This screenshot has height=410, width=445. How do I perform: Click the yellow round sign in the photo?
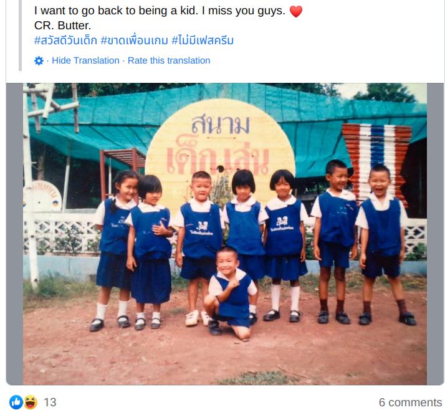(x=220, y=148)
